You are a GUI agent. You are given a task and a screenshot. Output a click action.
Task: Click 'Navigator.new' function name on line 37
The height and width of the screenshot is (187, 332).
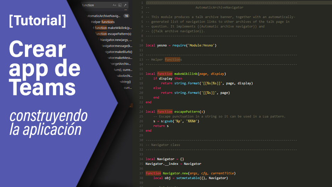point(175,173)
